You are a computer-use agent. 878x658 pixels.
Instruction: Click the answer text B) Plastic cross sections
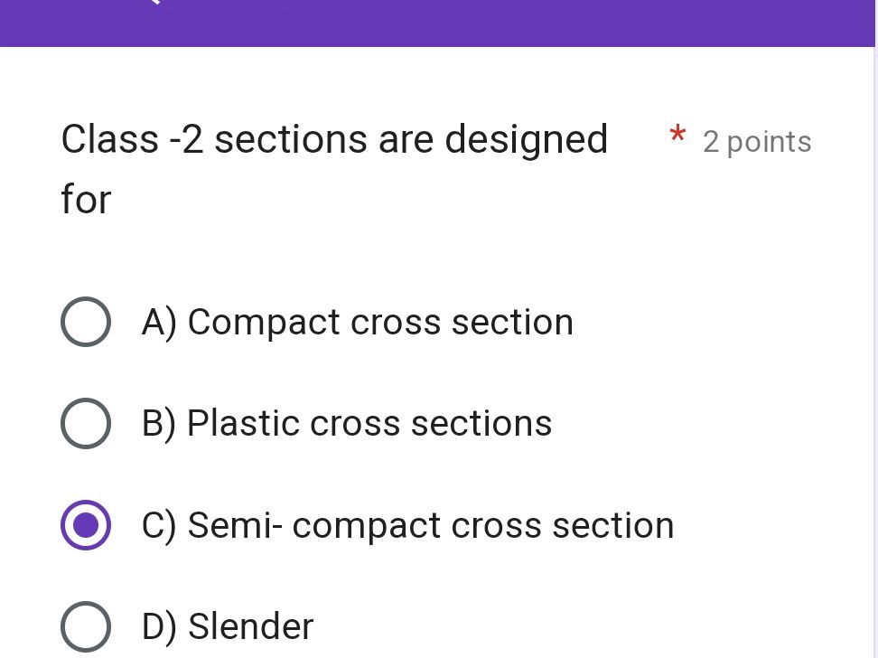pyautogui.click(x=346, y=423)
